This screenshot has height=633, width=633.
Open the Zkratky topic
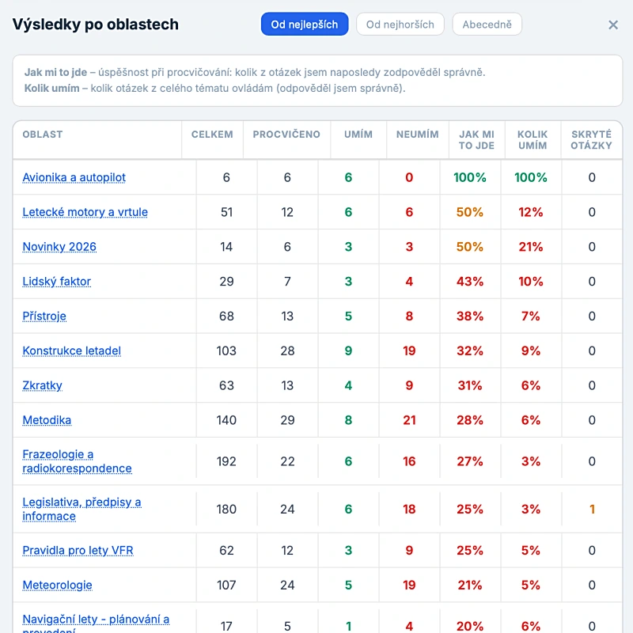point(43,385)
